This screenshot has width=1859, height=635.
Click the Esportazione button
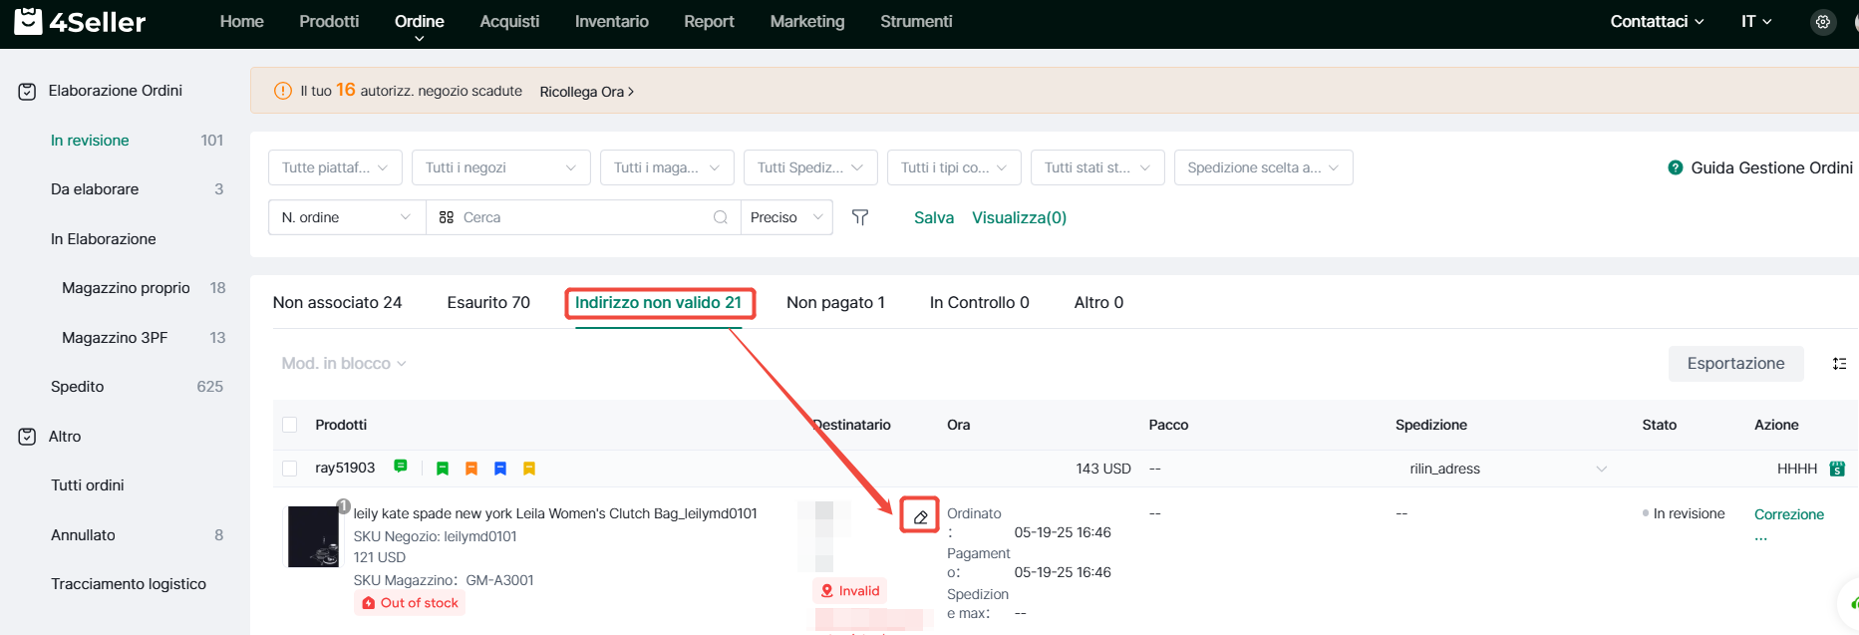[1735, 364]
